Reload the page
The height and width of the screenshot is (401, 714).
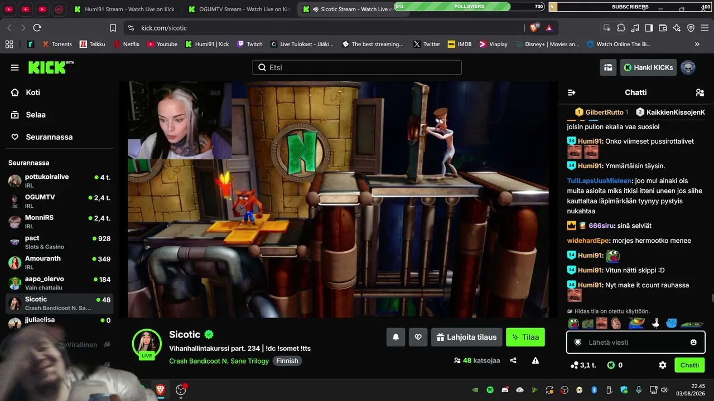tap(37, 28)
